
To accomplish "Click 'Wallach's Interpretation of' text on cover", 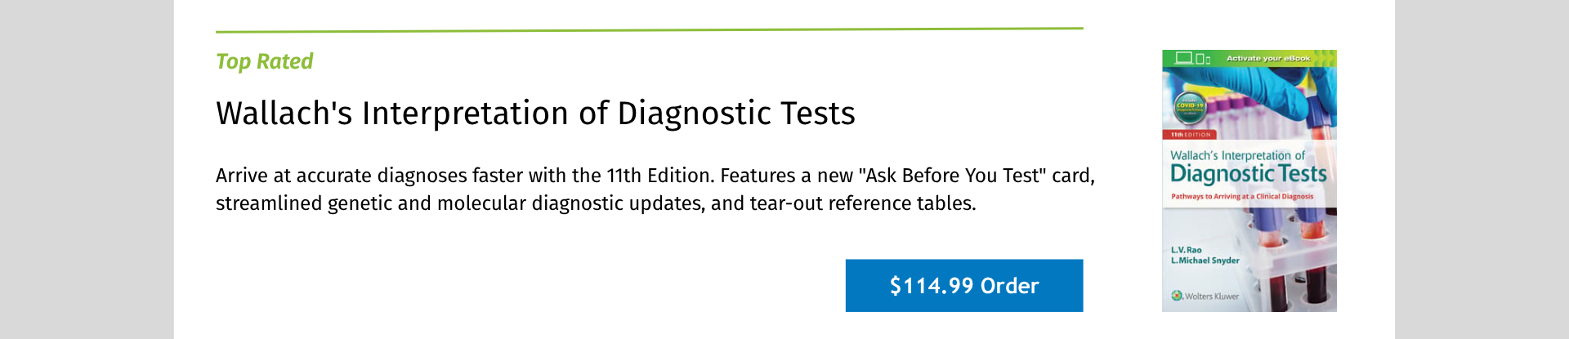I will click(1237, 155).
